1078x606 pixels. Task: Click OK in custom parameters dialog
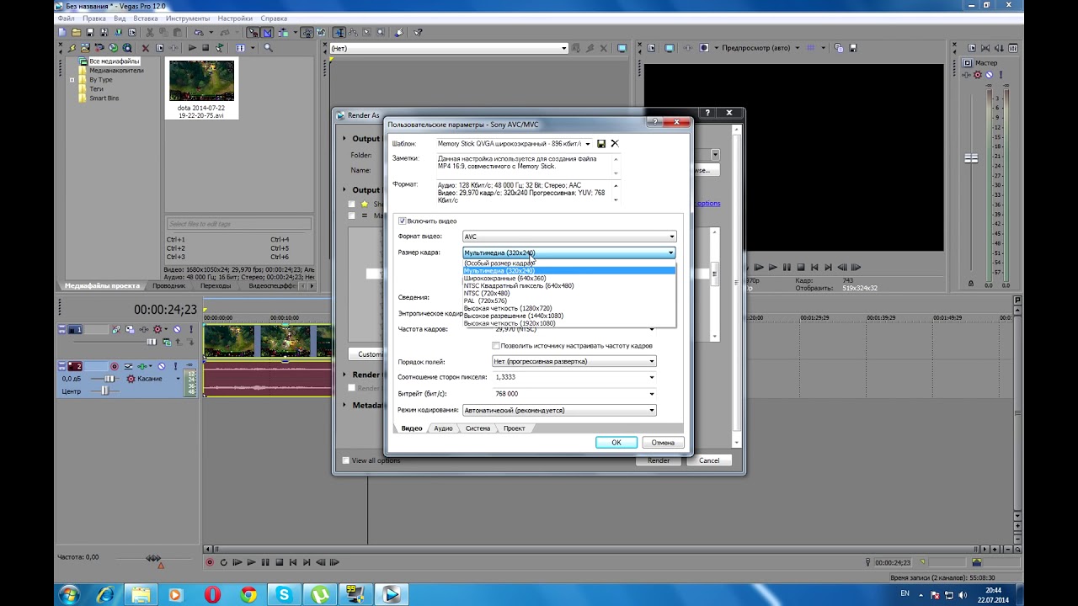616,443
